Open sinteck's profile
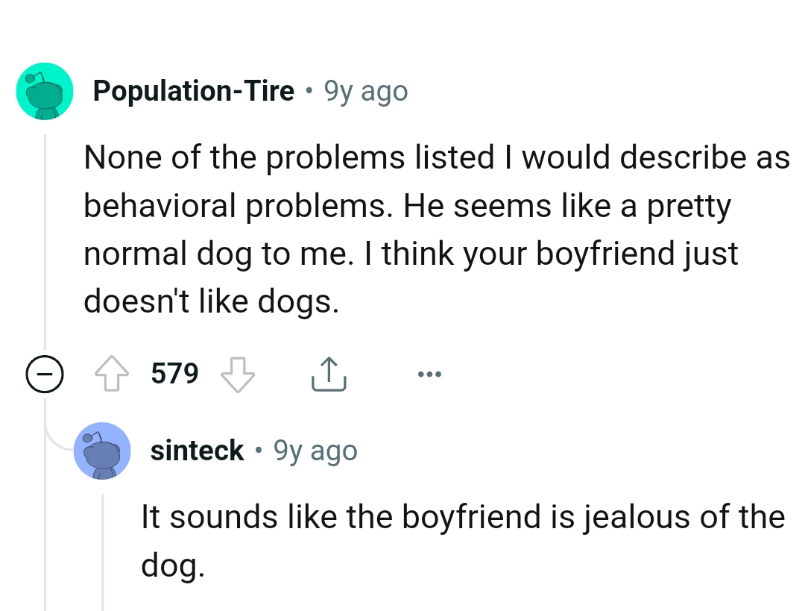Screen dimensions: 805x611 [x=196, y=450]
